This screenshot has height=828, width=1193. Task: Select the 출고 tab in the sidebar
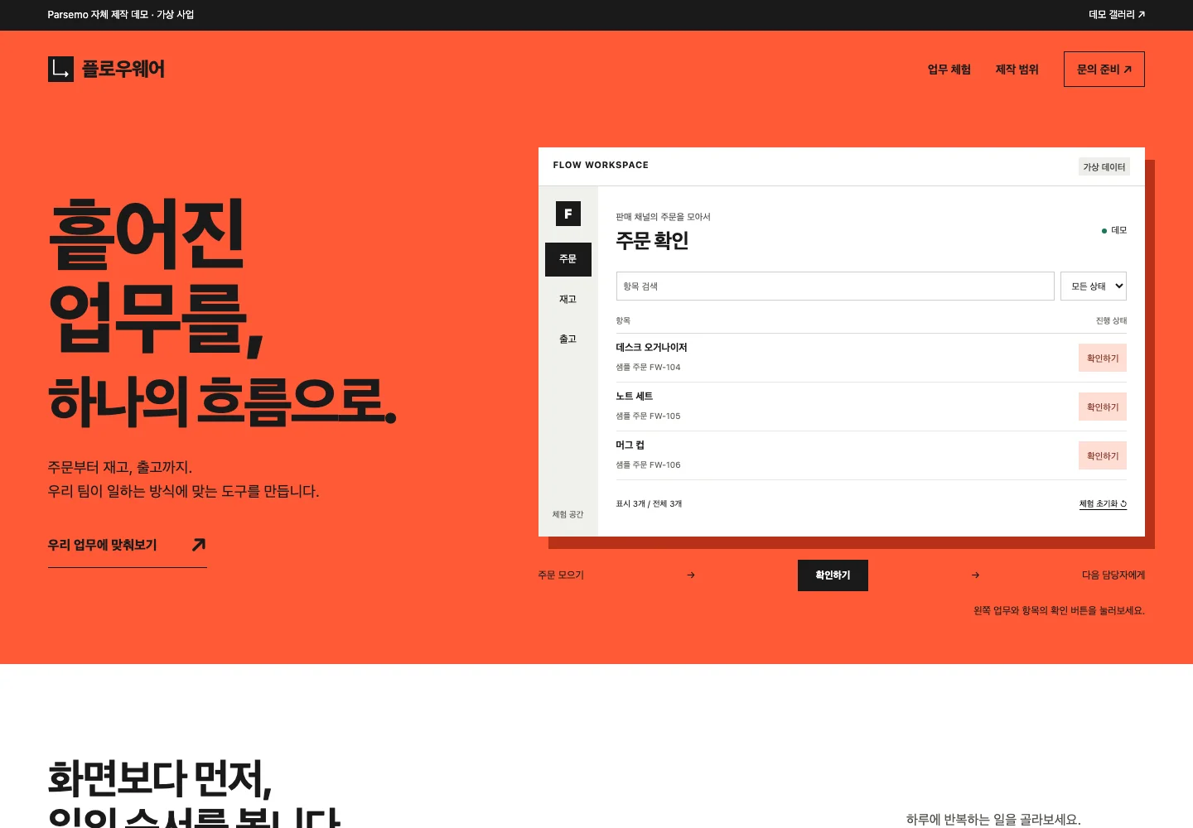[x=568, y=339]
